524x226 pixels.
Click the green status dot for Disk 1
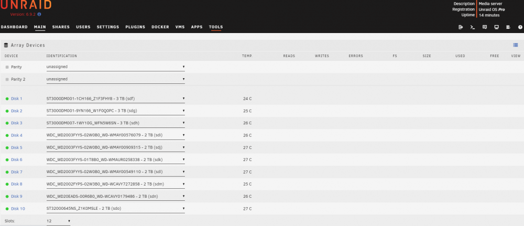tap(7, 99)
